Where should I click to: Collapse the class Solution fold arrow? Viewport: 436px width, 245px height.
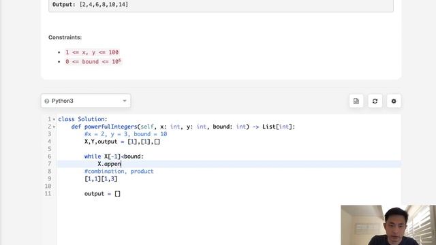point(54,120)
